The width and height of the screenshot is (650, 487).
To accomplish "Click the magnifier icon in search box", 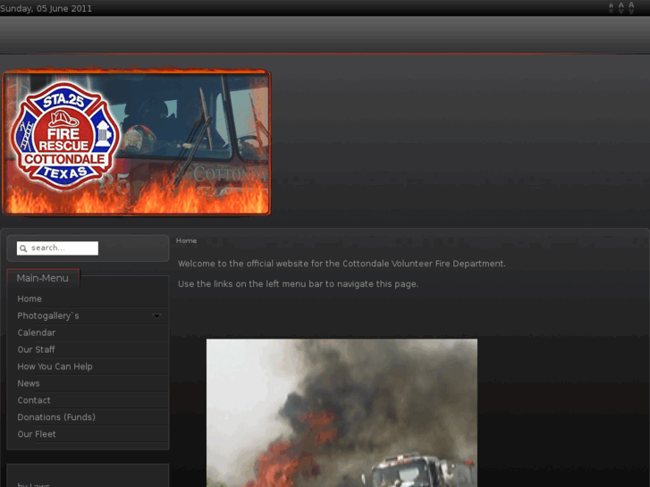I will [23, 248].
